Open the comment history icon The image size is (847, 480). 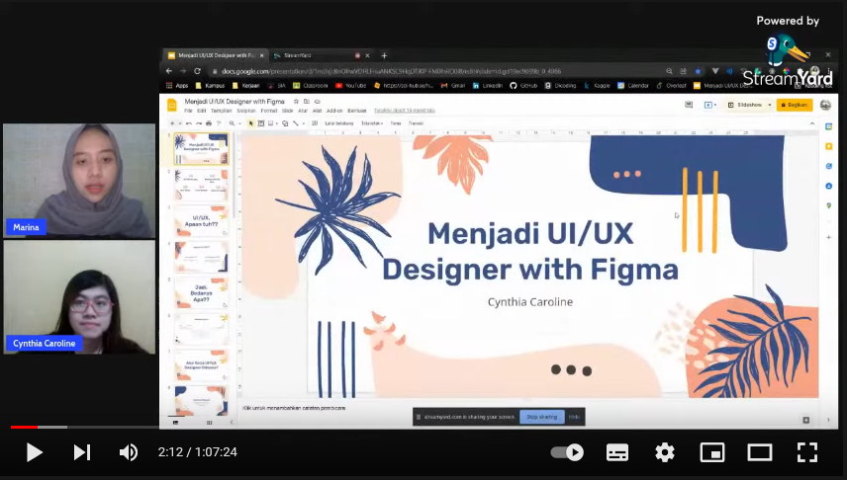tap(689, 105)
